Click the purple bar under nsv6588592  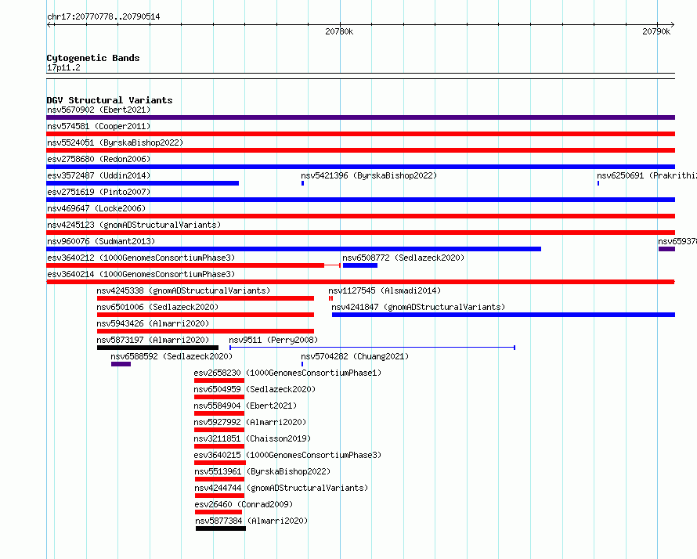[x=121, y=364]
